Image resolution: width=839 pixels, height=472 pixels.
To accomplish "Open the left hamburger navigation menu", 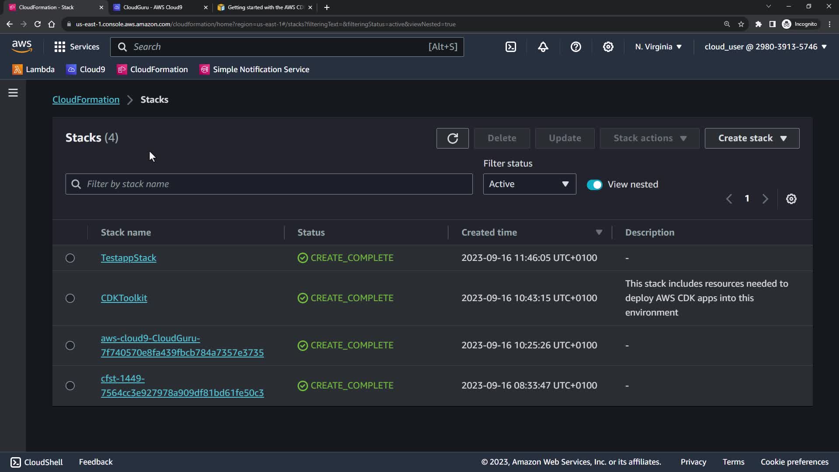I will [x=13, y=93].
